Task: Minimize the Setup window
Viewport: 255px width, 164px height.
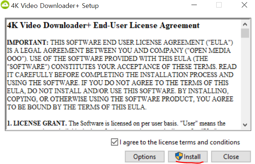Action: [x=194, y=5]
